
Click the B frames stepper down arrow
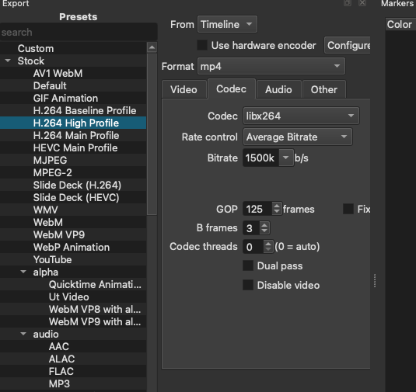click(264, 231)
